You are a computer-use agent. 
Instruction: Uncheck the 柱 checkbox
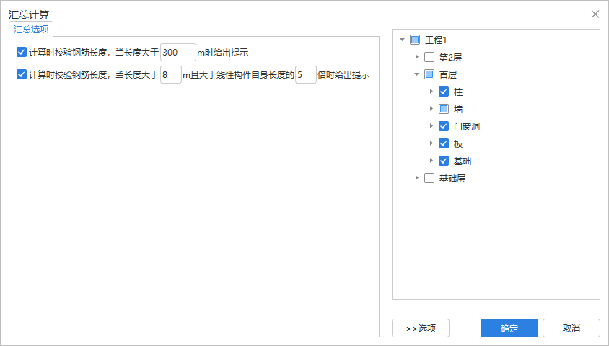(x=444, y=92)
